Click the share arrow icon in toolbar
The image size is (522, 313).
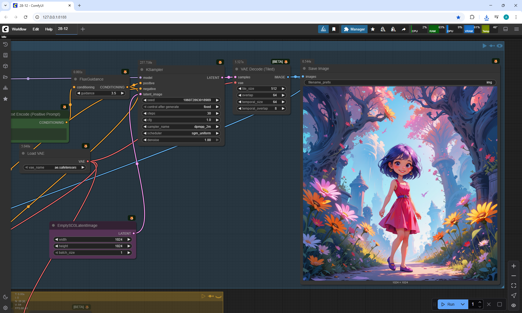[404, 29]
